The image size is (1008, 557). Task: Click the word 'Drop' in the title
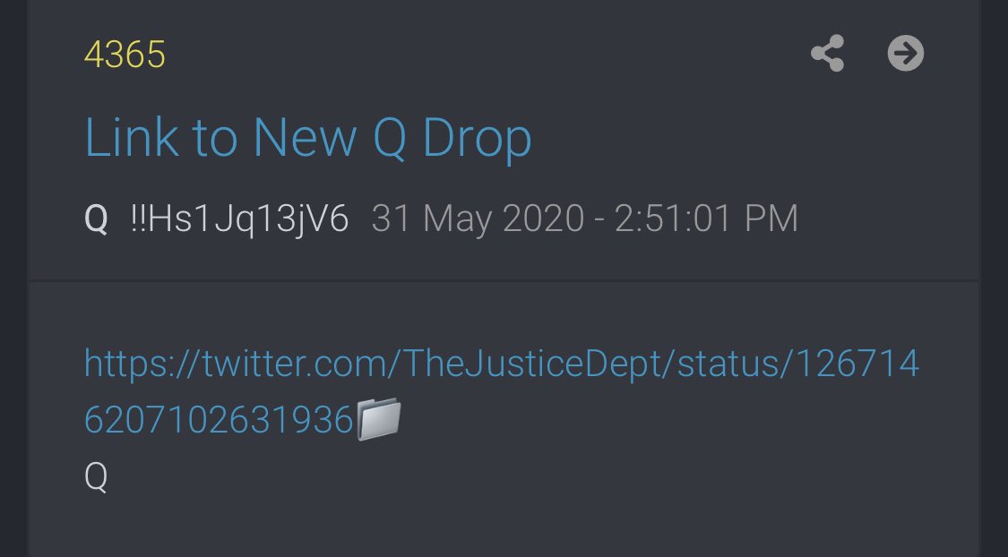477,139
